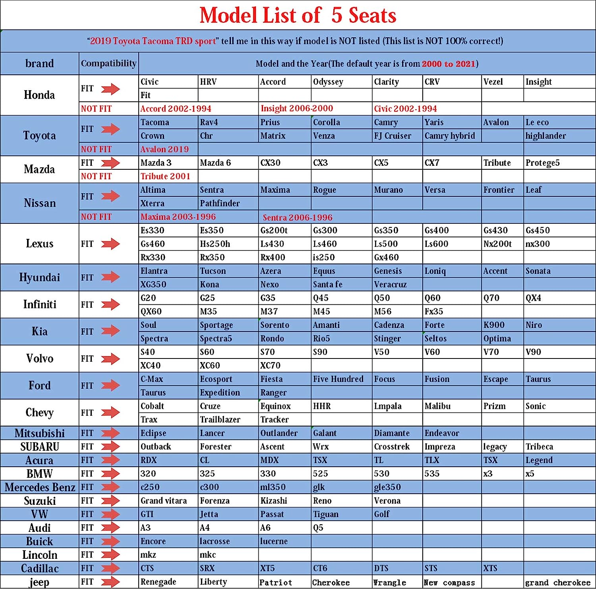Click the red arrow in the Cadillac row
This screenshot has height=589, width=596.
[110, 568]
